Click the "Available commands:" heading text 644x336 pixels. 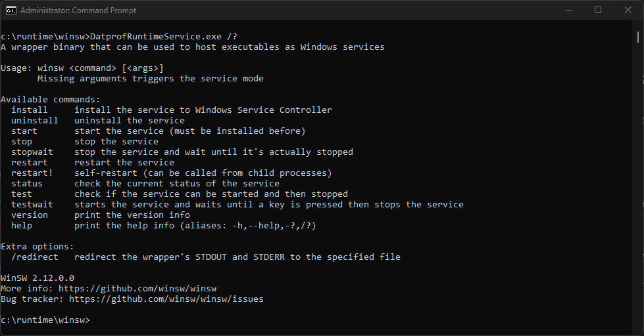tap(51, 100)
